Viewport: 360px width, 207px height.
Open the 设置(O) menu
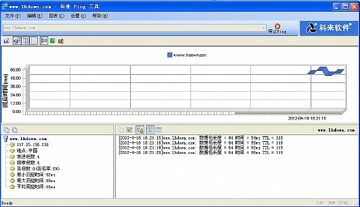[x=78, y=16]
